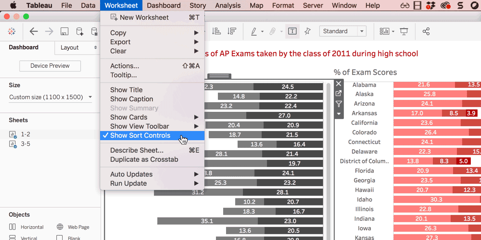Click the Horizontal layout object icon
This screenshot has width=481, height=240.
(x=13, y=227)
